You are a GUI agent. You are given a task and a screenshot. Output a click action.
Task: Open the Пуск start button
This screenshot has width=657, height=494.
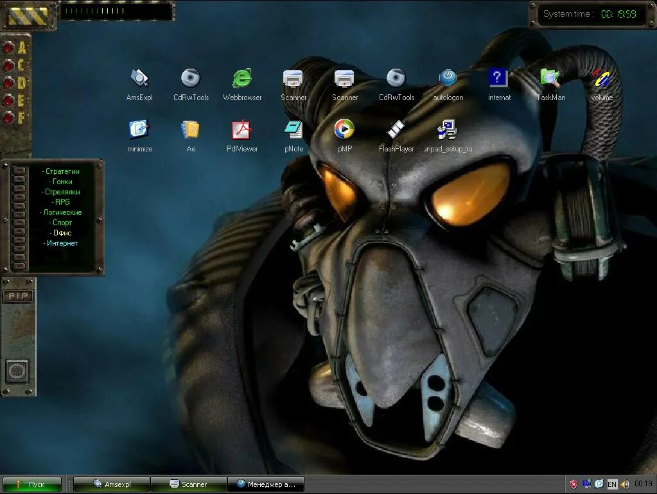[x=32, y=484]
